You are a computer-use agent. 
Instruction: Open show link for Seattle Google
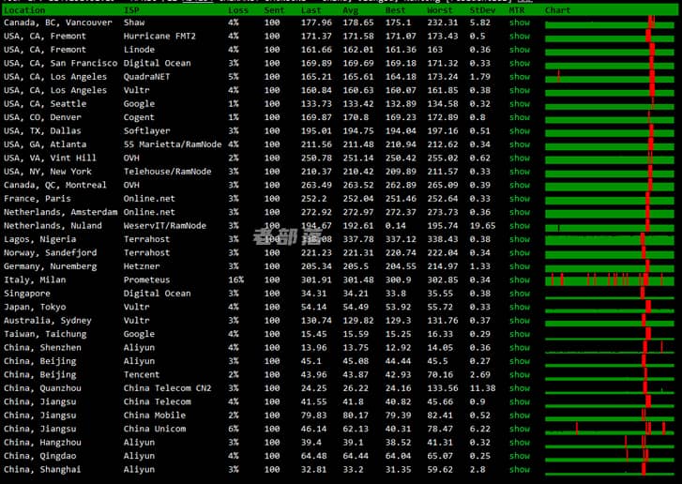(x=520, y=103)
